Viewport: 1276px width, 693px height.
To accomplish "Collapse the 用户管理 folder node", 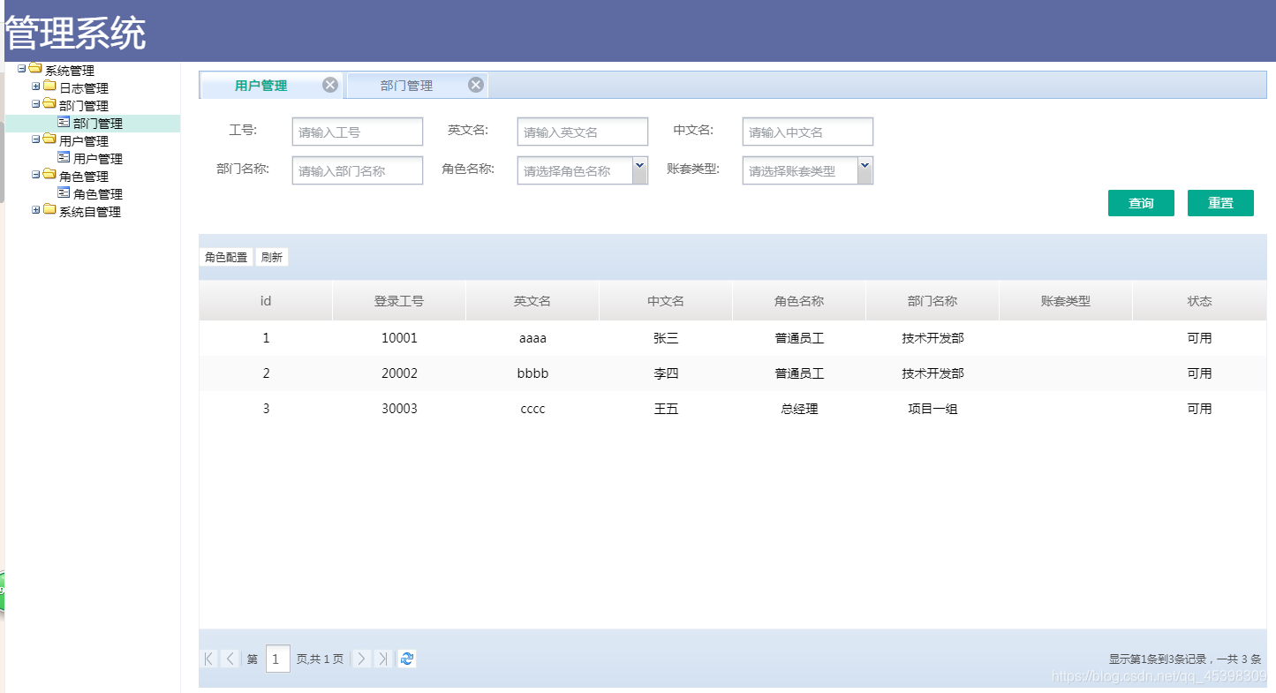I will (36, 139).
